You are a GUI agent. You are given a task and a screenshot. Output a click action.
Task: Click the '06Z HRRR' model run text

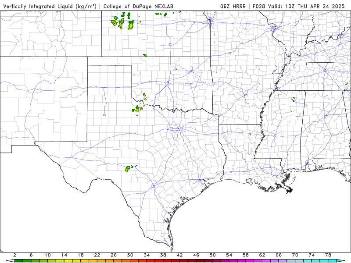click(233, 6)
